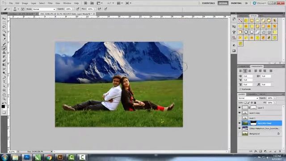
Task: Show hidden Layer 1 visibility box
Action: 240,118
